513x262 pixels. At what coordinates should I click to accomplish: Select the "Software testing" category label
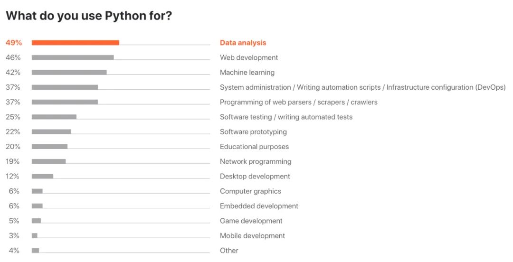click(x=286, y=117)
